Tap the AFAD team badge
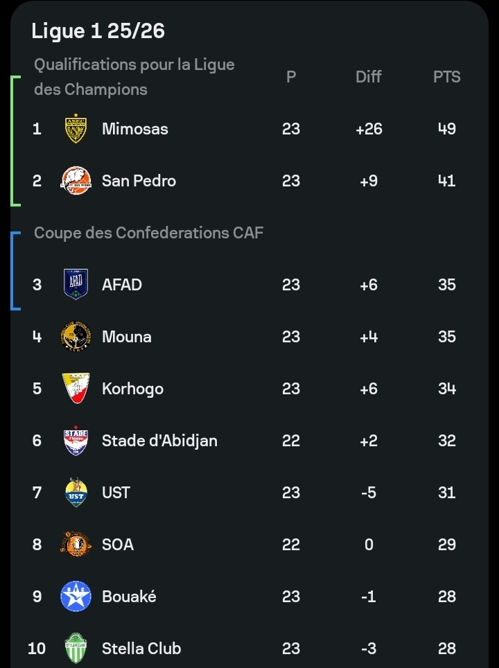Screen dimensions: 499x668 (x=76, y=285)
